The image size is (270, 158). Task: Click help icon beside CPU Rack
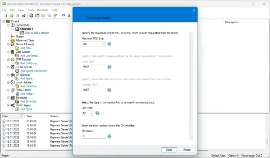click(x=109, y=136)
